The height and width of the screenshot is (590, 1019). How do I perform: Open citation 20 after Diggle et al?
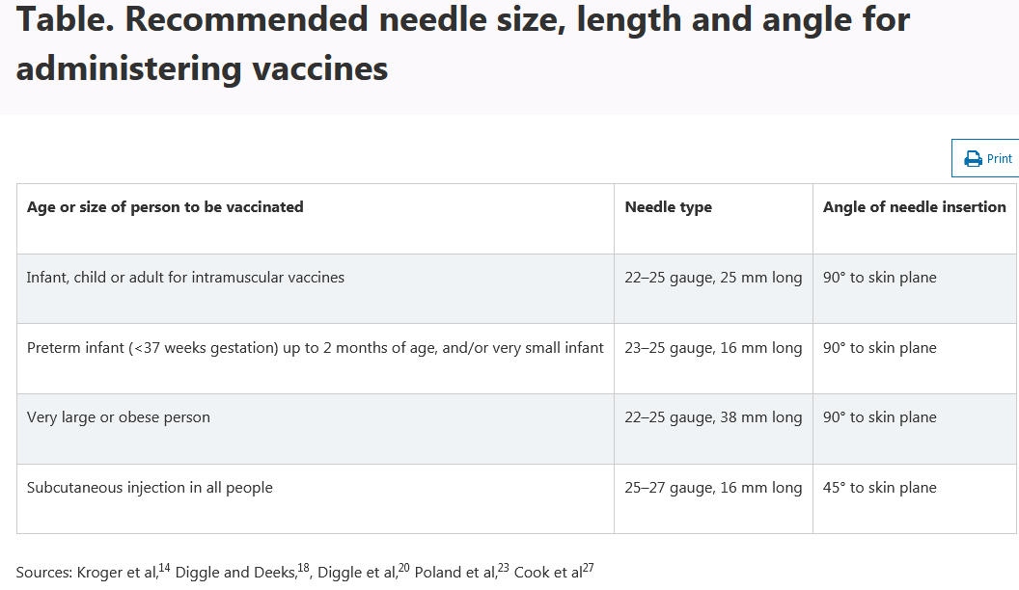click(x=403, y=568)
